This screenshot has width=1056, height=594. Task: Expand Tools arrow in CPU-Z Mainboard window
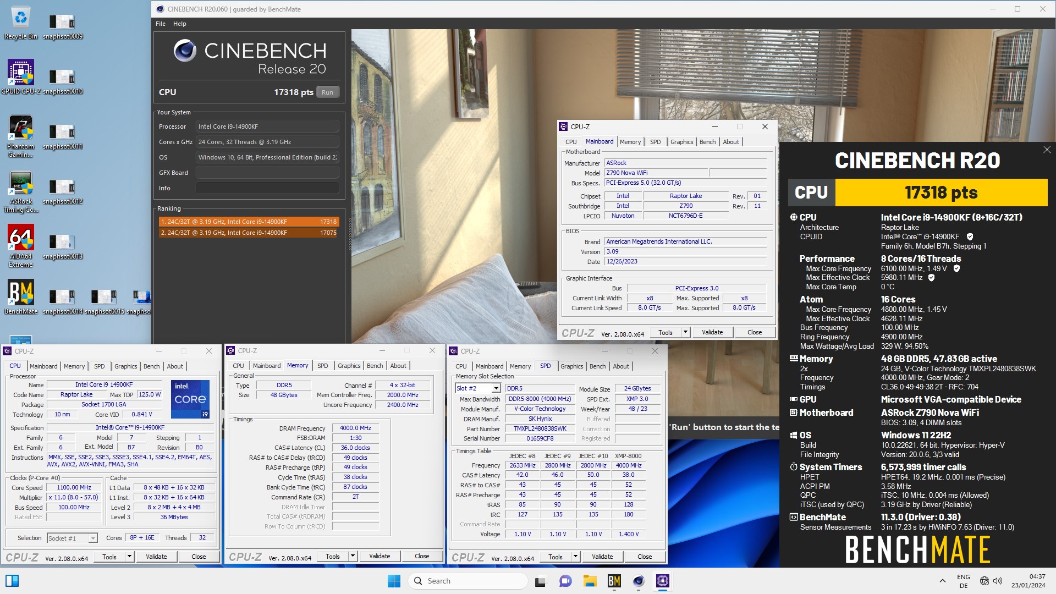click(x=685, y=332)
